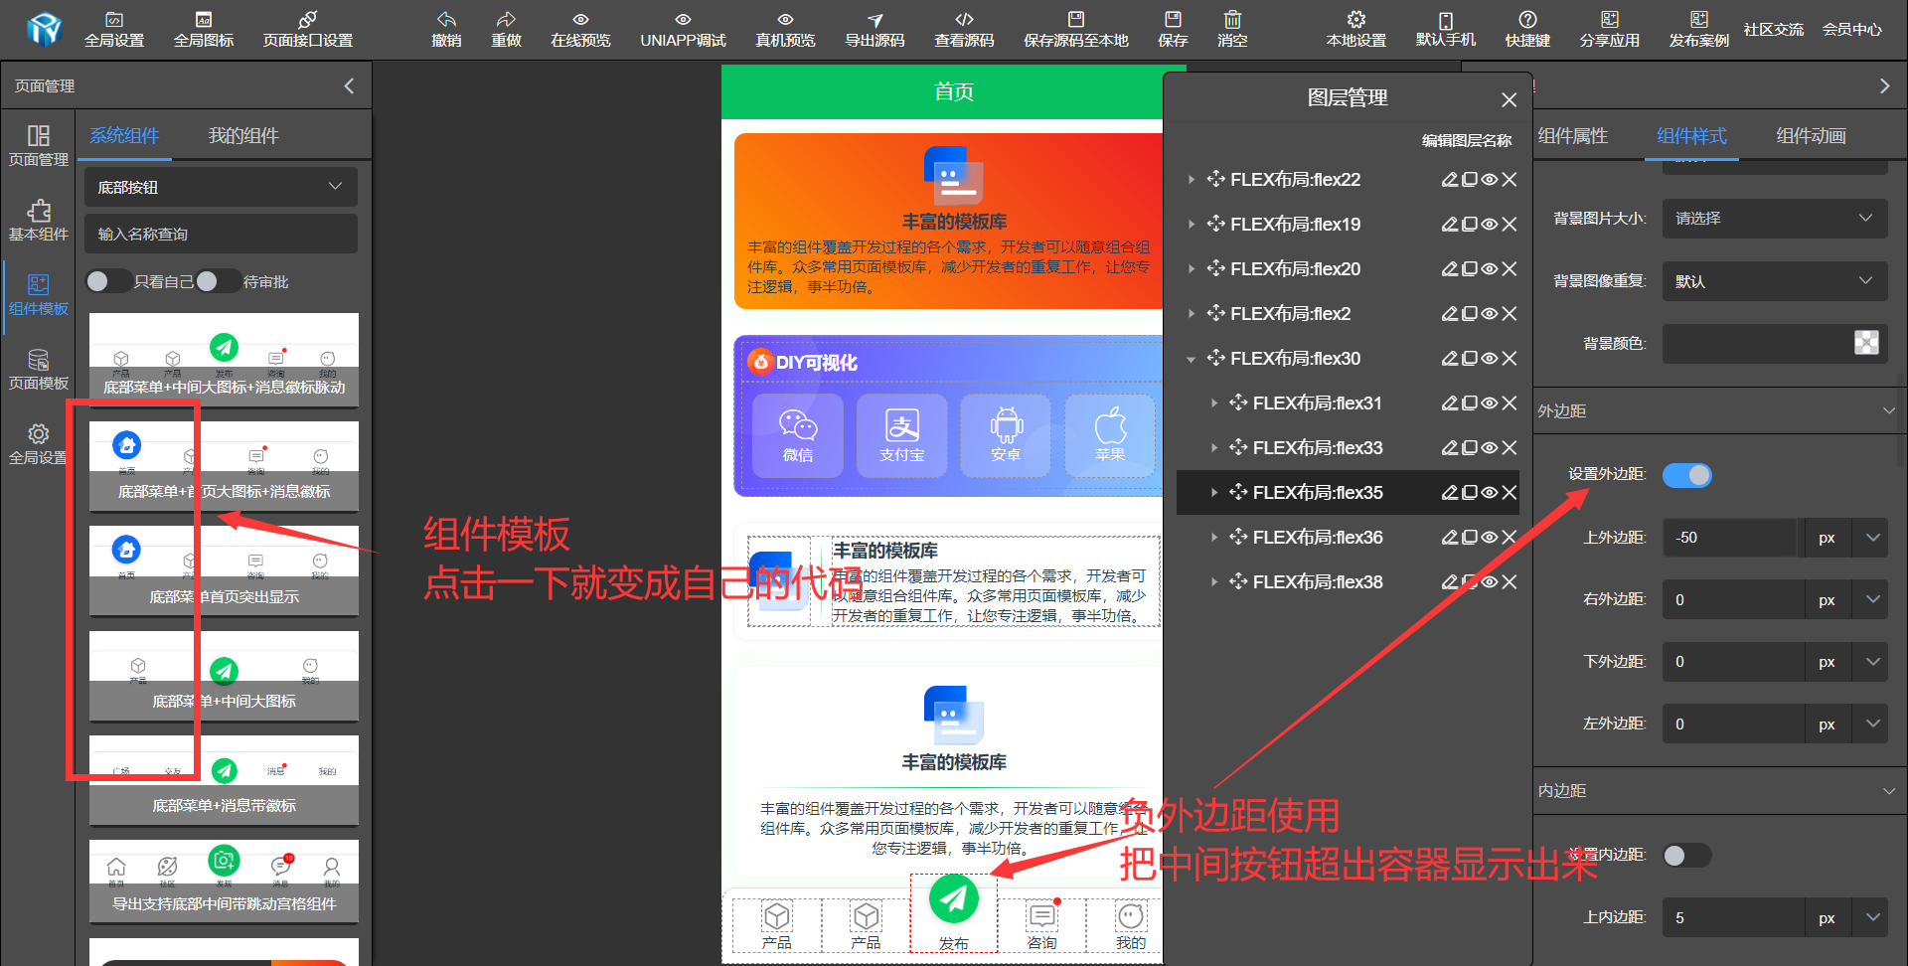Click 发布案例 toolbar icon
This screenshot has width=1908, height=966.
(x=1699, y=30)
